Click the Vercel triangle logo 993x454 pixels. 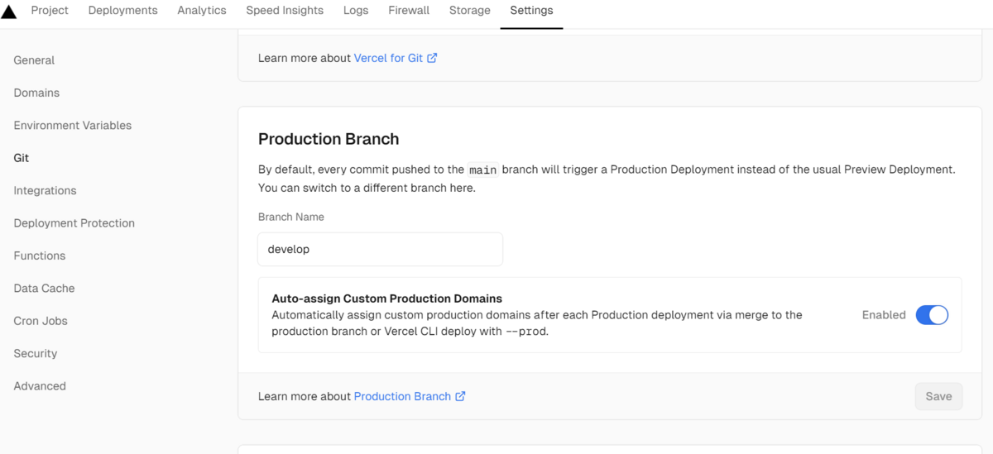8,12
